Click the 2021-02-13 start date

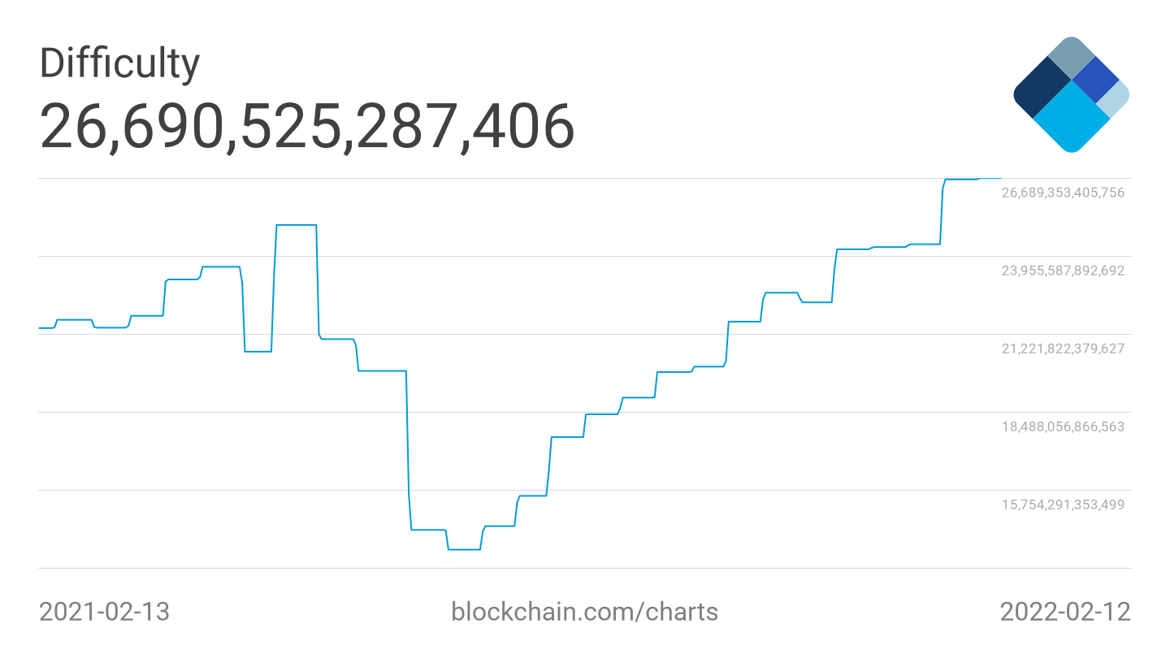coord(105,612)
